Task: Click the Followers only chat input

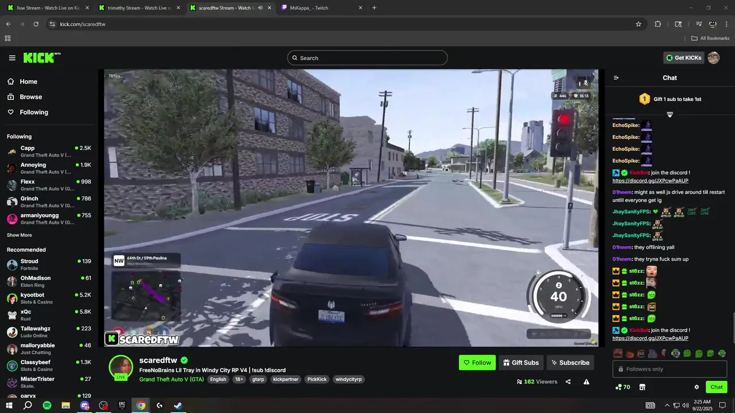Action: (670, 369)
